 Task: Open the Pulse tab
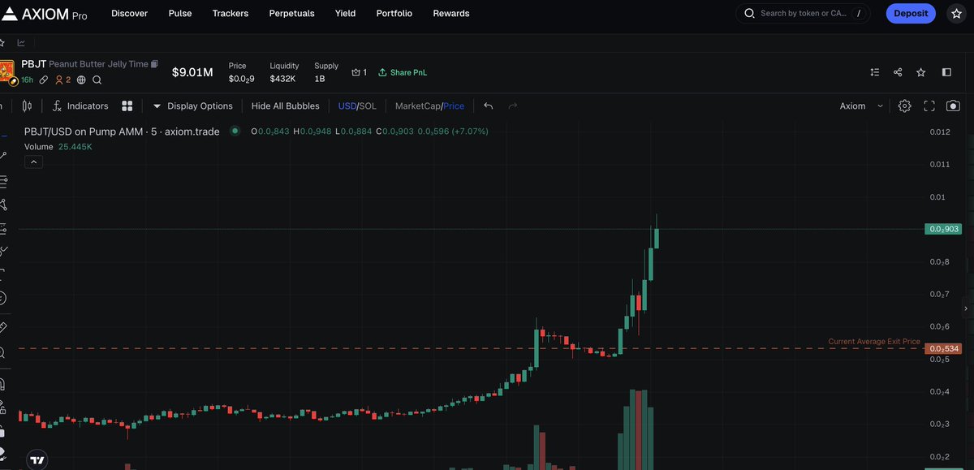(180, 14)
